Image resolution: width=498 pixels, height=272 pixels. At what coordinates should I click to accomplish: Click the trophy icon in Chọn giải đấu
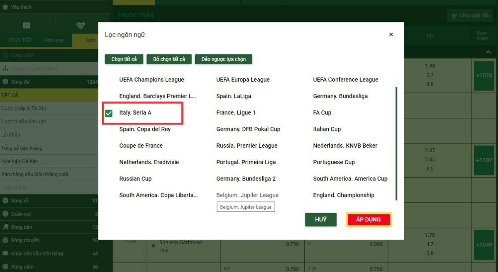454,16
